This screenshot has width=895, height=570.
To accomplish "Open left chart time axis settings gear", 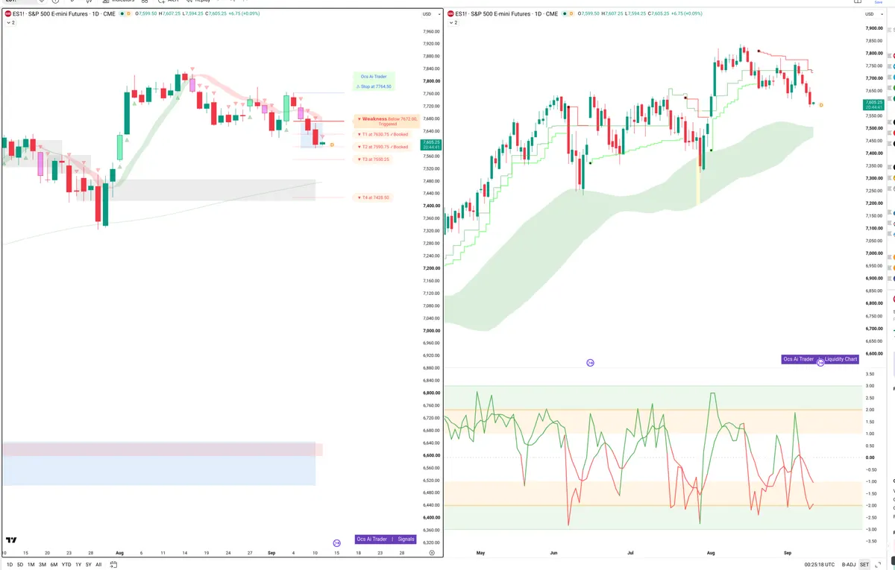I will click(432, 553).
